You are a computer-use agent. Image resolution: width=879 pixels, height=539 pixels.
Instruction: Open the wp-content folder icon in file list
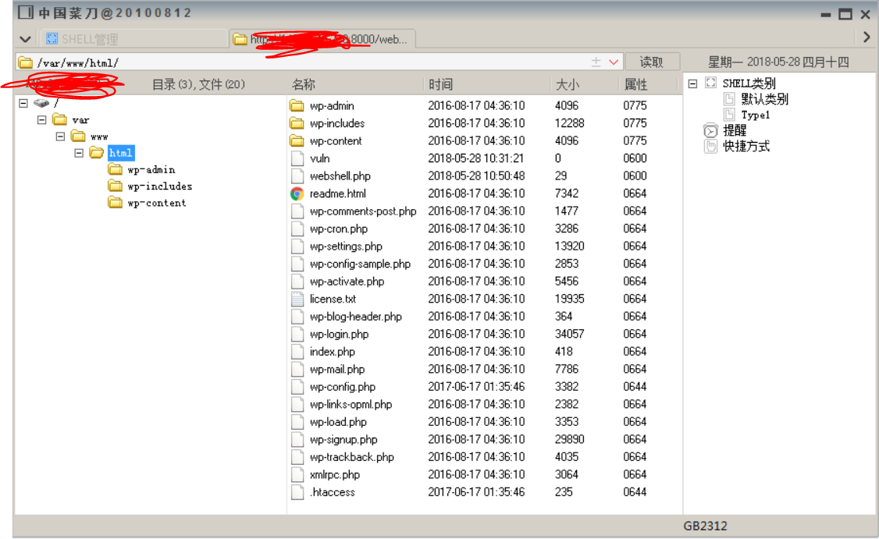coord(297,140)
